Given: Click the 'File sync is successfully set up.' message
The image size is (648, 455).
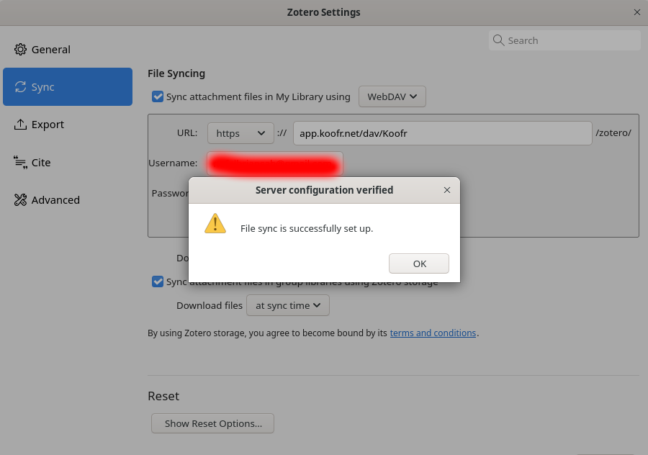Looking at the screenshot, I should click(x=307, y=228).
